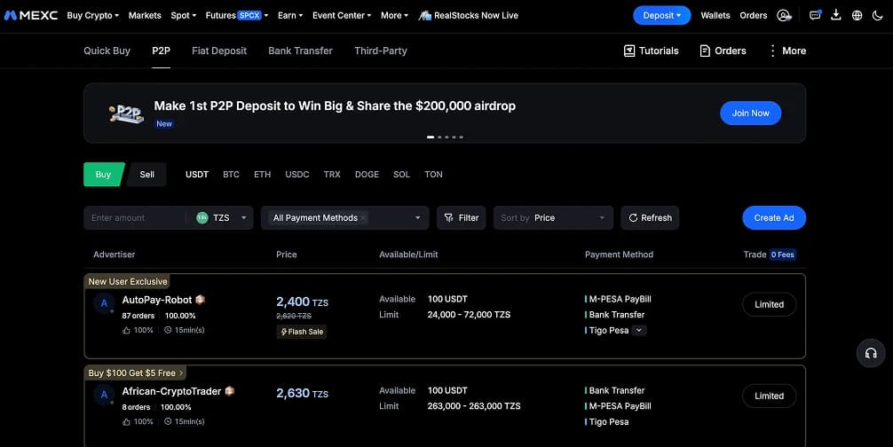Viewport: 893px width, 447px height.
Task: Select ETH coin tab
Action: point(262,175)
